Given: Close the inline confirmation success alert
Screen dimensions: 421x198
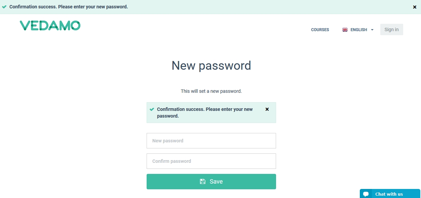Looking at the screenshot, I should 267,109.
